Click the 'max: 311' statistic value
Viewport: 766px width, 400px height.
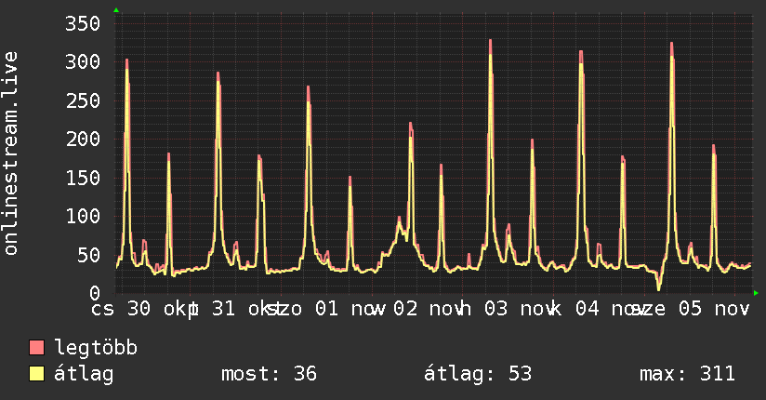tap(687, 374)
